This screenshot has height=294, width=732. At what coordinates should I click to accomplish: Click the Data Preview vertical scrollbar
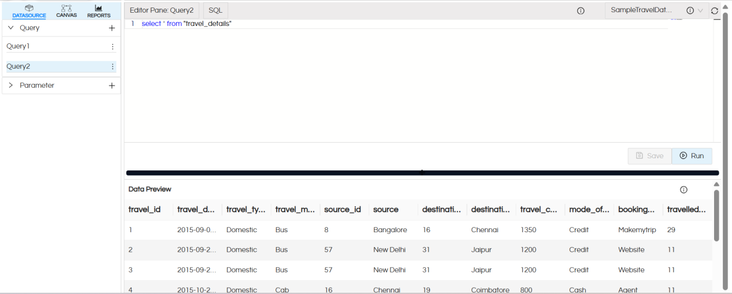716,215
